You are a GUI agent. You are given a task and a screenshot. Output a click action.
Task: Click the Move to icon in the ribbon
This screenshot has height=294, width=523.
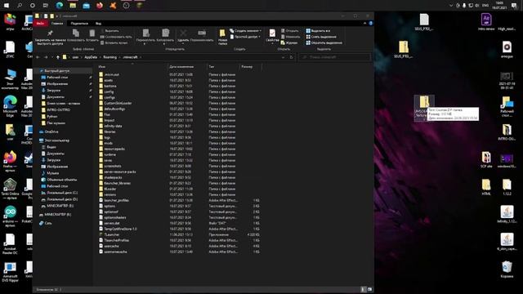[145, 33]
